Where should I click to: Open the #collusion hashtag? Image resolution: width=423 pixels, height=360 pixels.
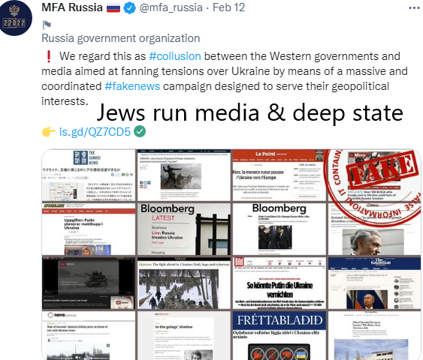[175, 56]
